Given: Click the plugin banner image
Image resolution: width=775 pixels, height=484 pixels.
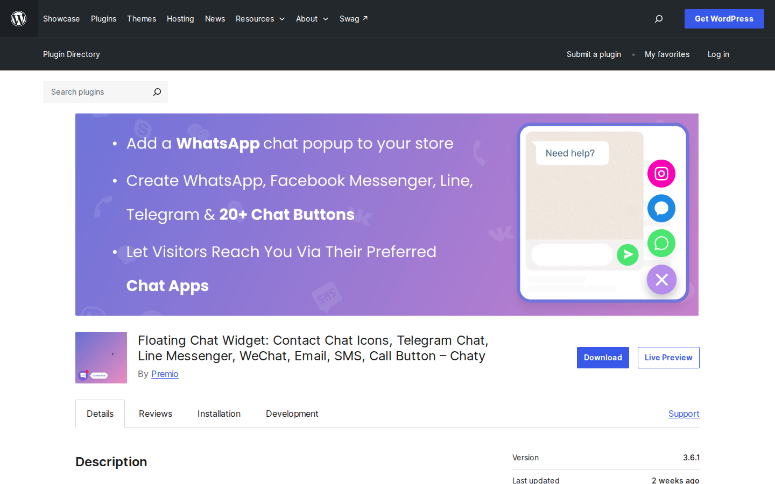Looking at the screenshot, I should [x=387, y=215].
